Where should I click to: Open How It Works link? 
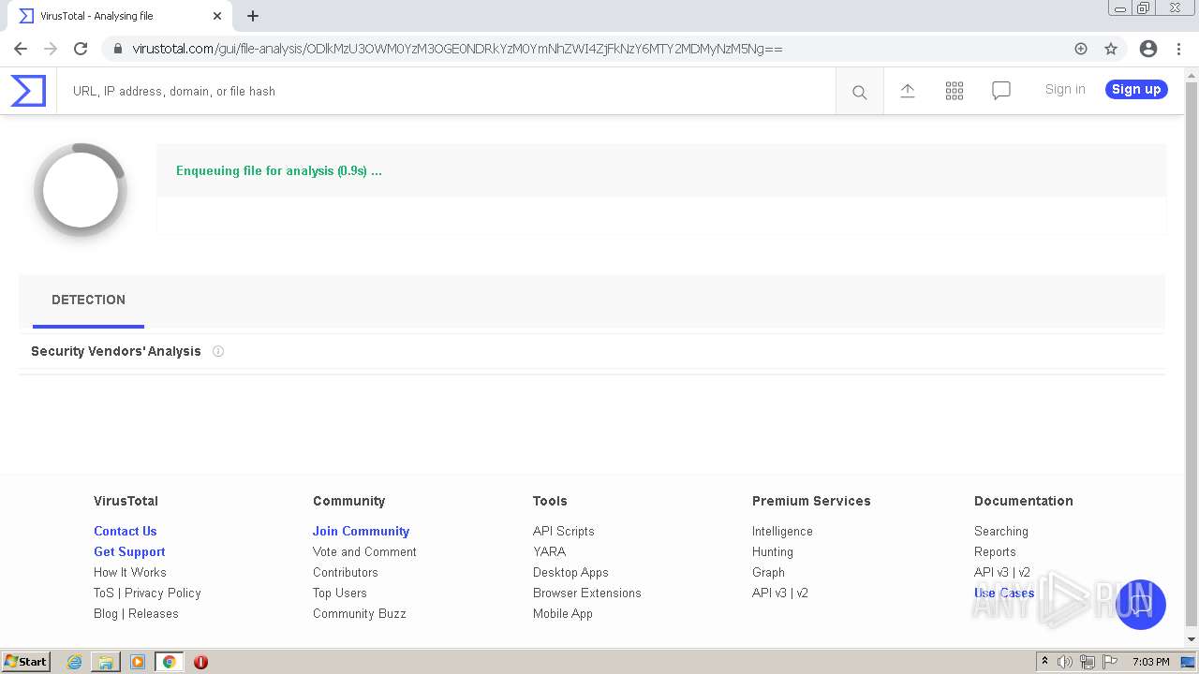coord(130,572)
